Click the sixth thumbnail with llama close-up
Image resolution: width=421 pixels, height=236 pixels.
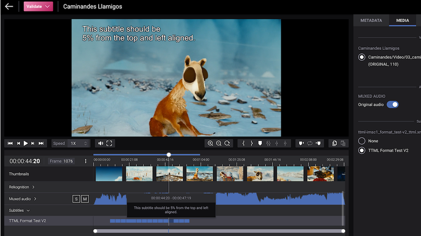260,174
